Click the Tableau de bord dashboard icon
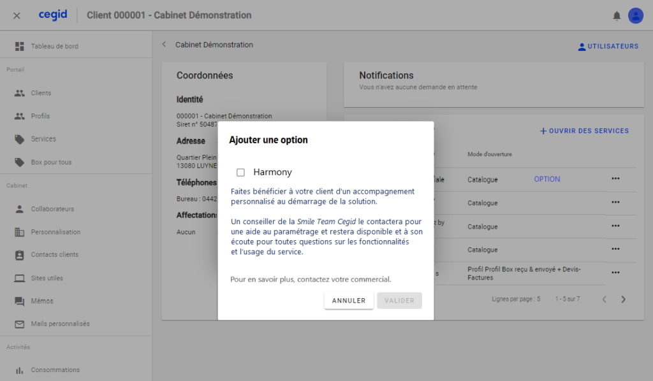This screenshot has width=653, height=381. (x=20, y=46)
